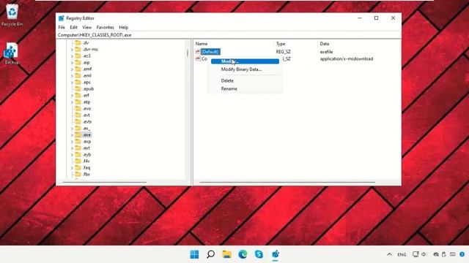Select the (Default) value name
Screen dimensions: 469x263
(210, 52)
